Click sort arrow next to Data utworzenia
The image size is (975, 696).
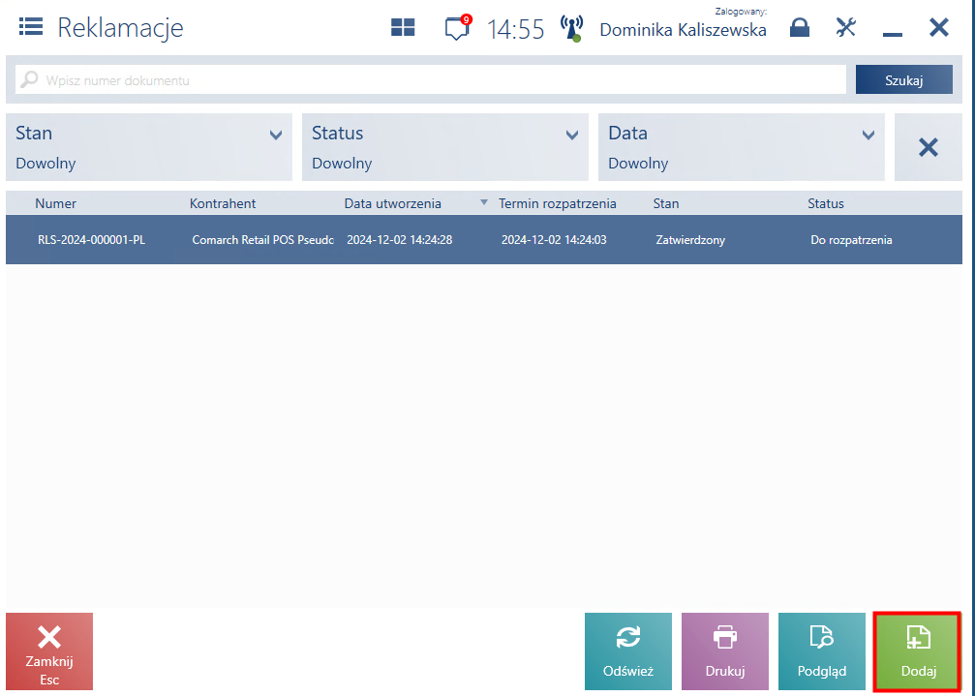tap(484, 202)
